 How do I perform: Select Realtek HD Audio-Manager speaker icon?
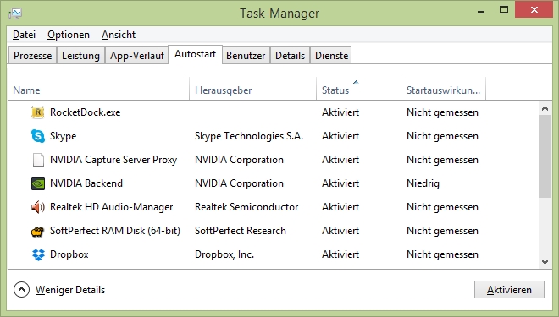(x=38, y=207)
